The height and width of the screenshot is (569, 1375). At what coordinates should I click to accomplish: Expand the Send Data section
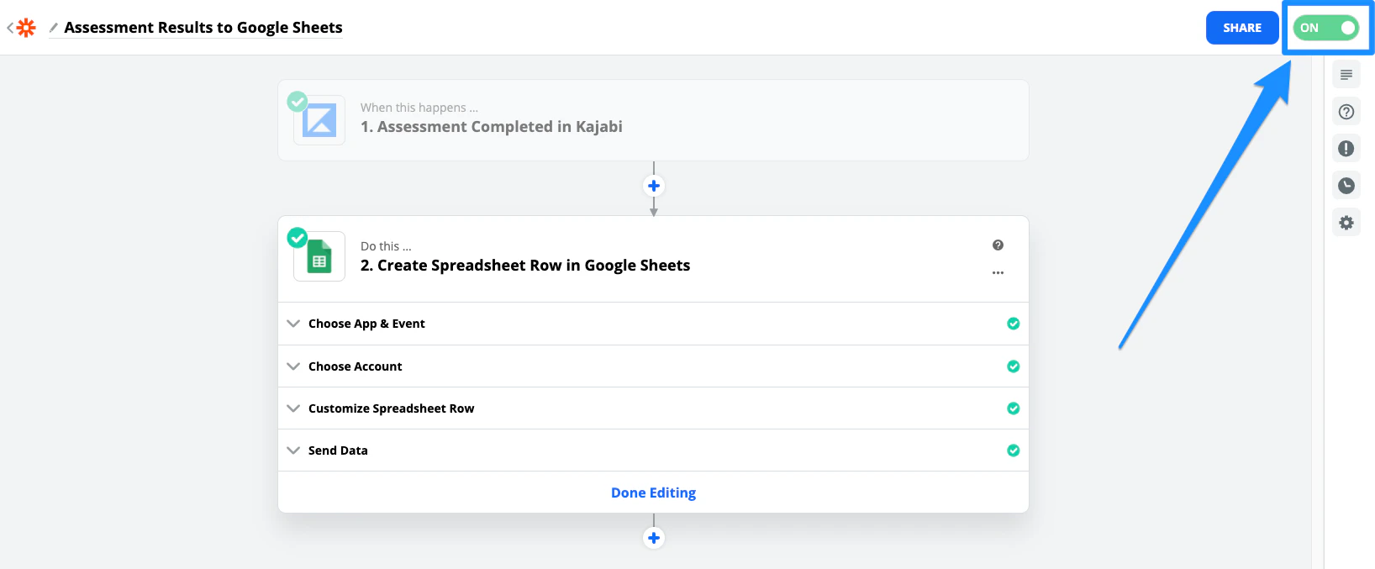(338, 450)
